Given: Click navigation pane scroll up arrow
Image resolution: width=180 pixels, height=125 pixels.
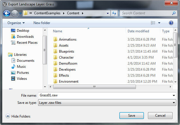Looking at the screenshot, I should (45, 30).
